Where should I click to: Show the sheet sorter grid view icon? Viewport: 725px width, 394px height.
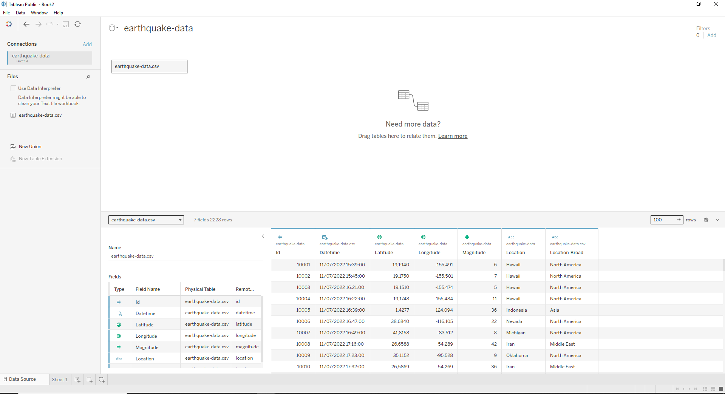705,389
